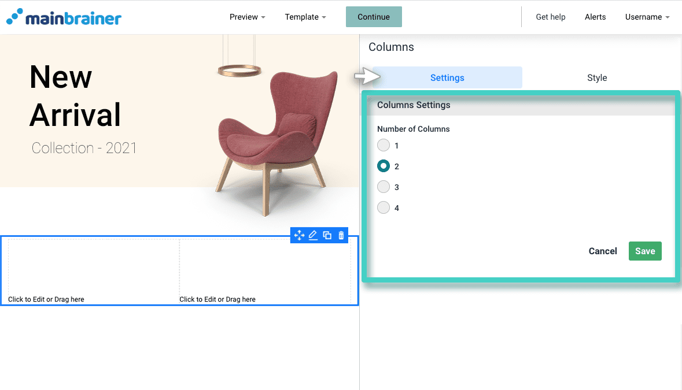Expand the Template dropdown
Image resolution: width=682 pixels, height=390 pixels.
[305, 17]
